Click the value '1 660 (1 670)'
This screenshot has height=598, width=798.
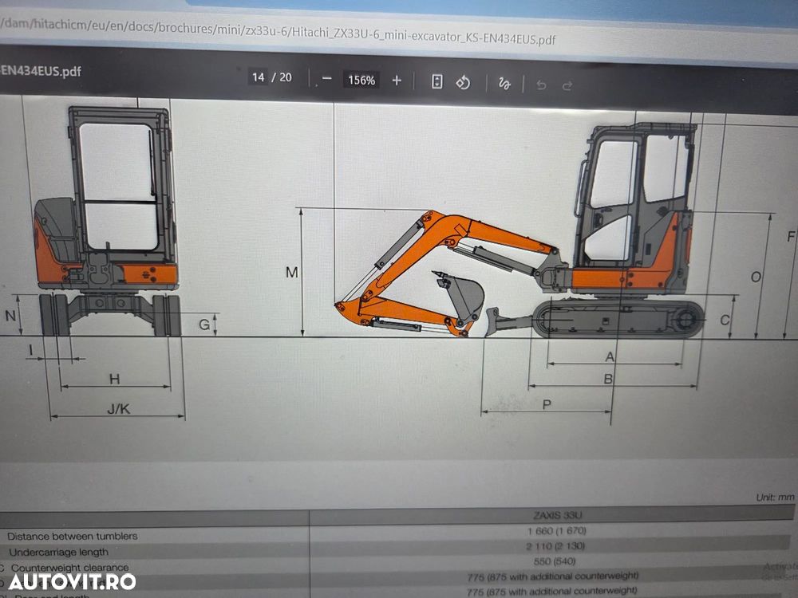click(x=557, y=531)
